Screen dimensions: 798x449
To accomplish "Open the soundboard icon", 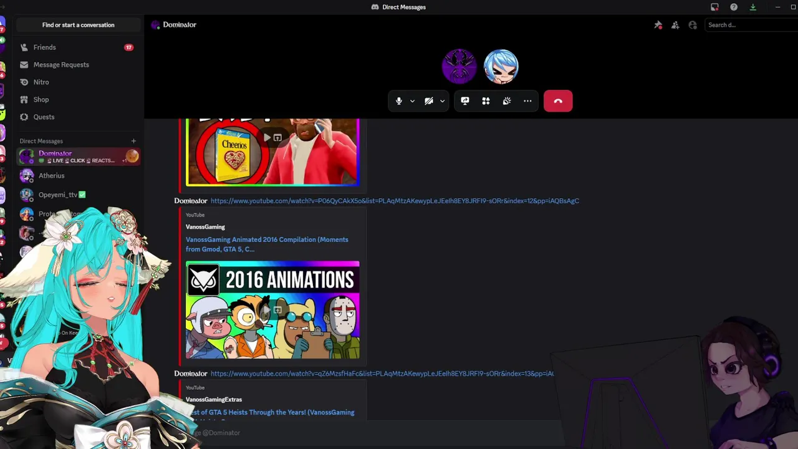I will click(x=507, y=101).
